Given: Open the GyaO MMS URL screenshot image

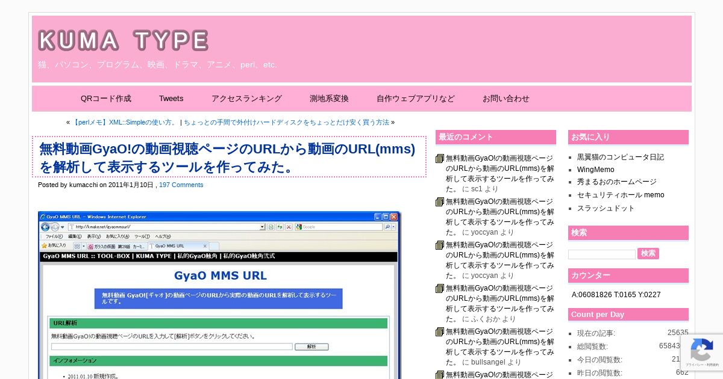Looking at the screenshot, I should click(219, 295).
